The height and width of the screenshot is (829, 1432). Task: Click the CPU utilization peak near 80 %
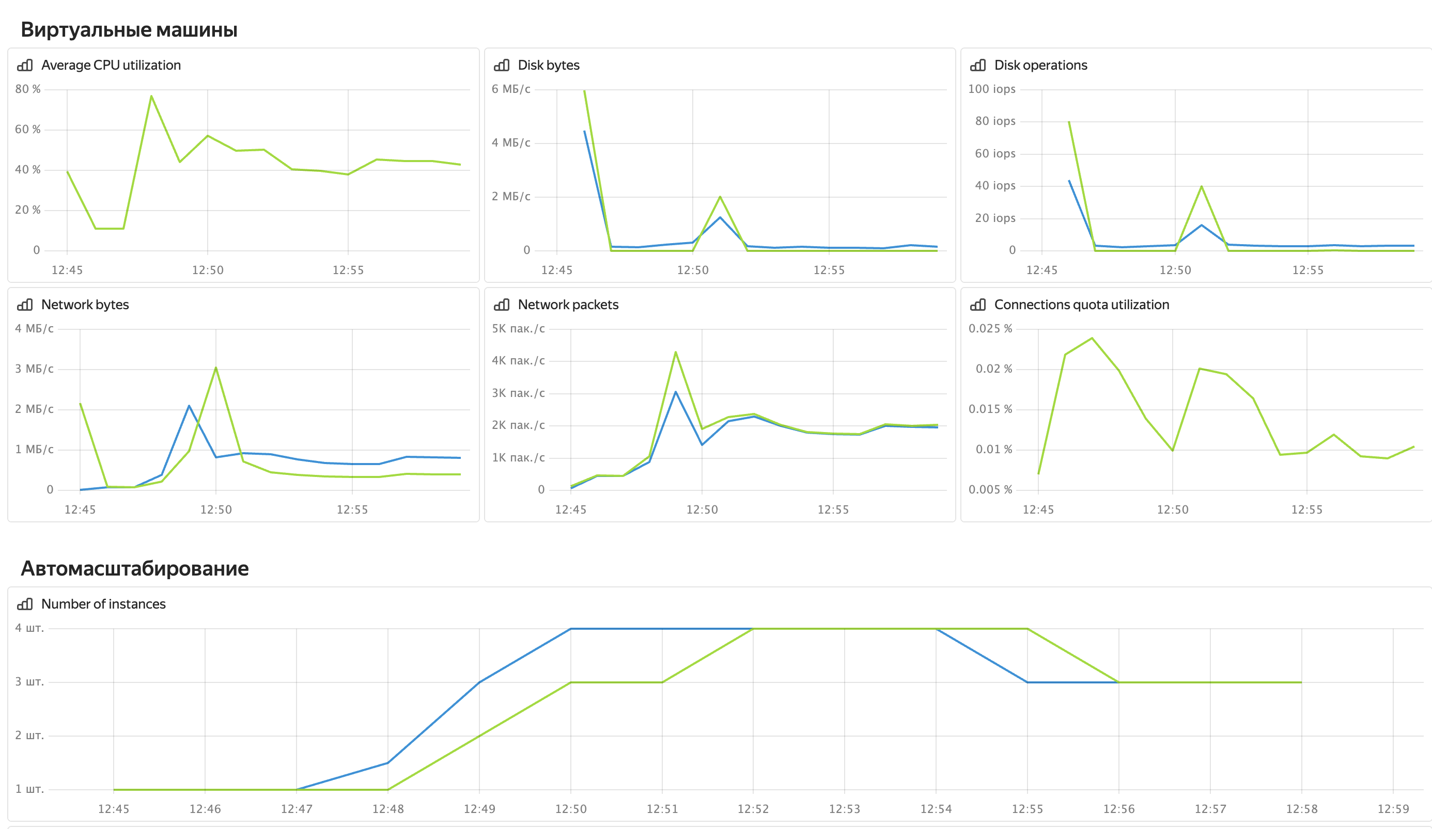pos(151,96)
